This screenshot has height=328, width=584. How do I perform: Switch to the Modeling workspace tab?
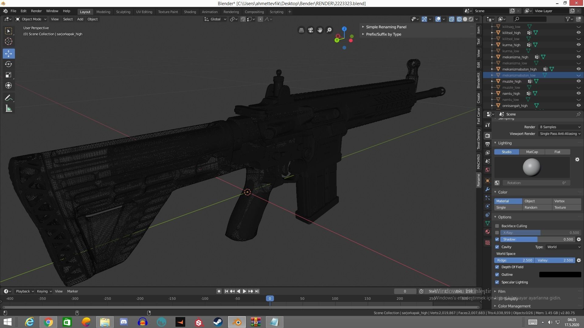pos(103,12)
